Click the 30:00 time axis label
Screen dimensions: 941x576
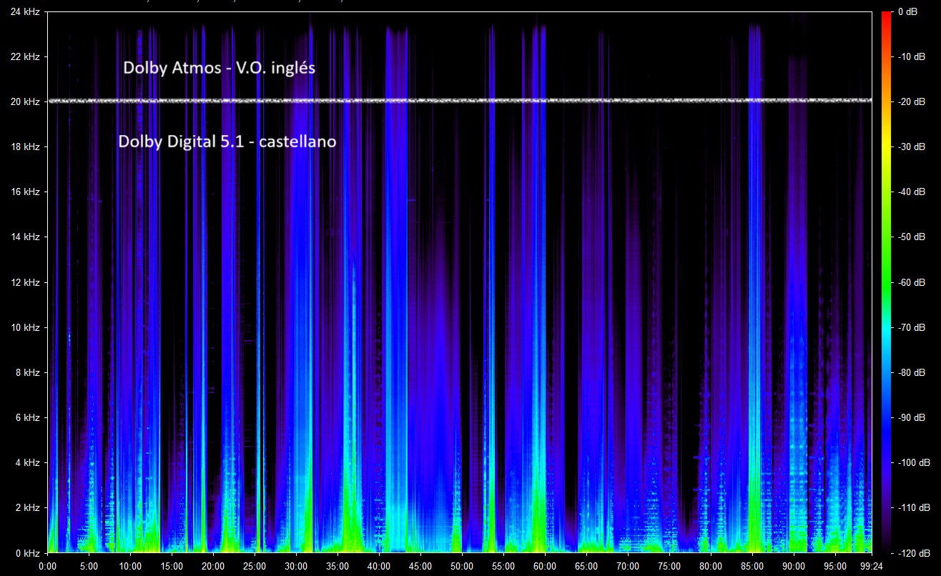coord(296,565)
